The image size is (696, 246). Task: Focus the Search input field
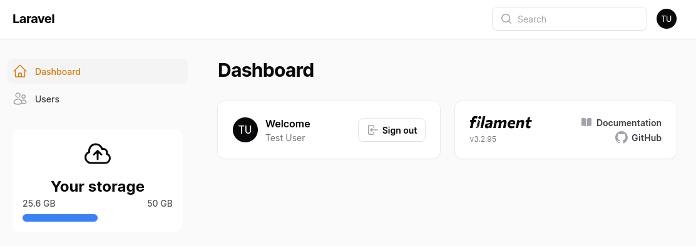[569, 19]
